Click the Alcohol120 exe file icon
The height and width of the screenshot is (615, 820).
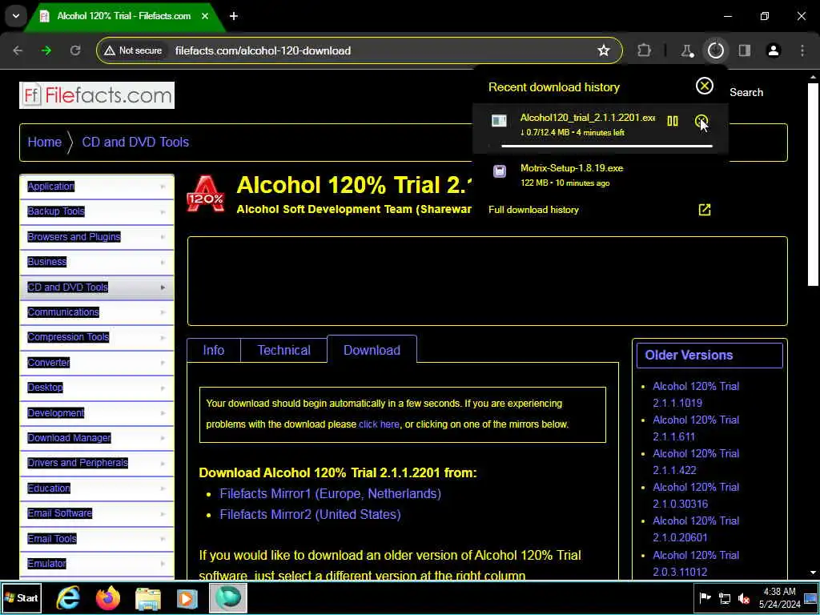tap(499, 121)
